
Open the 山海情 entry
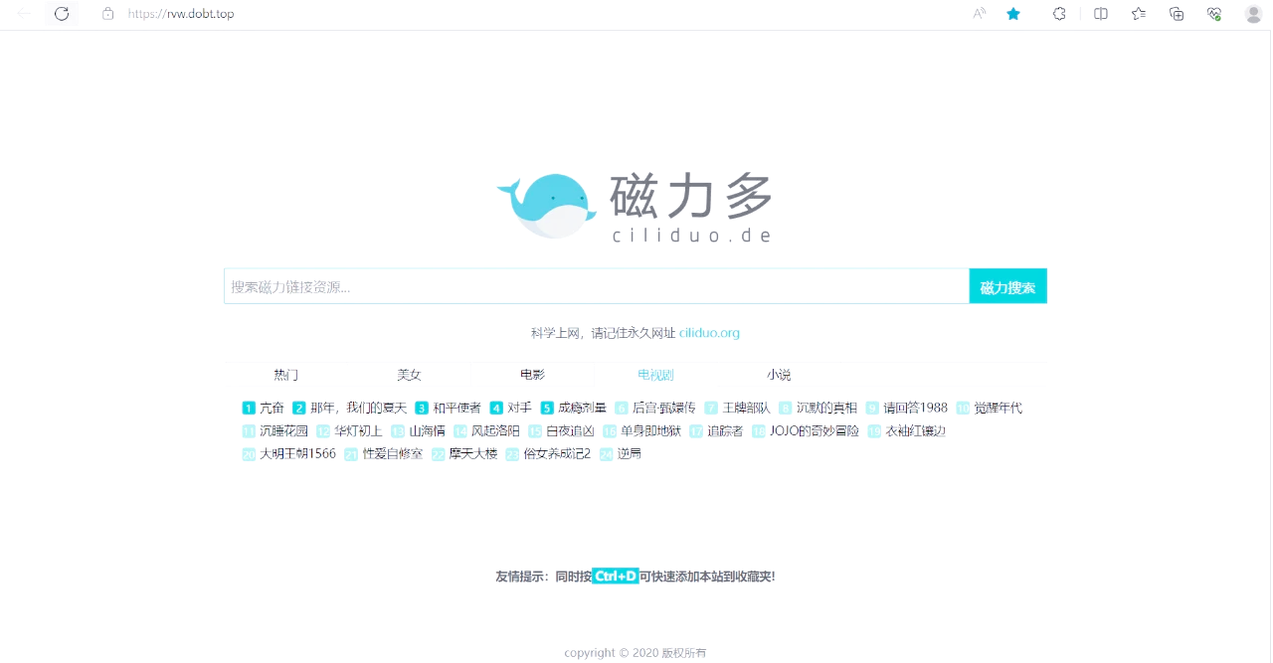point(427,431)
